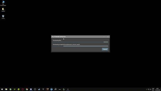Open the green globe app in taskbar
This screenshot has height=91, width=161.
tap(10, 89)
